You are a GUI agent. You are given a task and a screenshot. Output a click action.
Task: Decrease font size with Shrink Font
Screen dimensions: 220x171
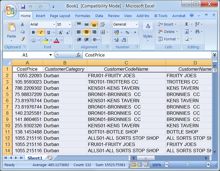(68, 33)
